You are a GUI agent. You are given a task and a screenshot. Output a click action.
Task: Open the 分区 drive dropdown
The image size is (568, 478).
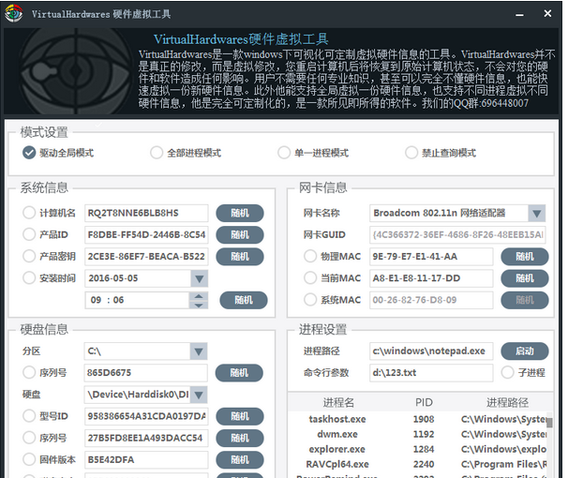199,351
